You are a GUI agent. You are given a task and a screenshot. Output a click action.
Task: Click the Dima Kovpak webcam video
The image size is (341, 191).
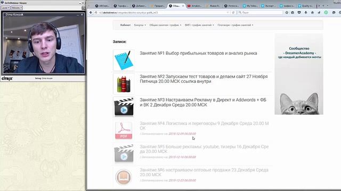coord(44,45)
